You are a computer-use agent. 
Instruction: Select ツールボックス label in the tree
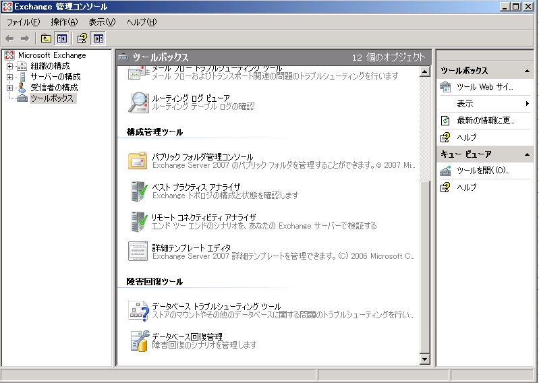click(52, 98)
